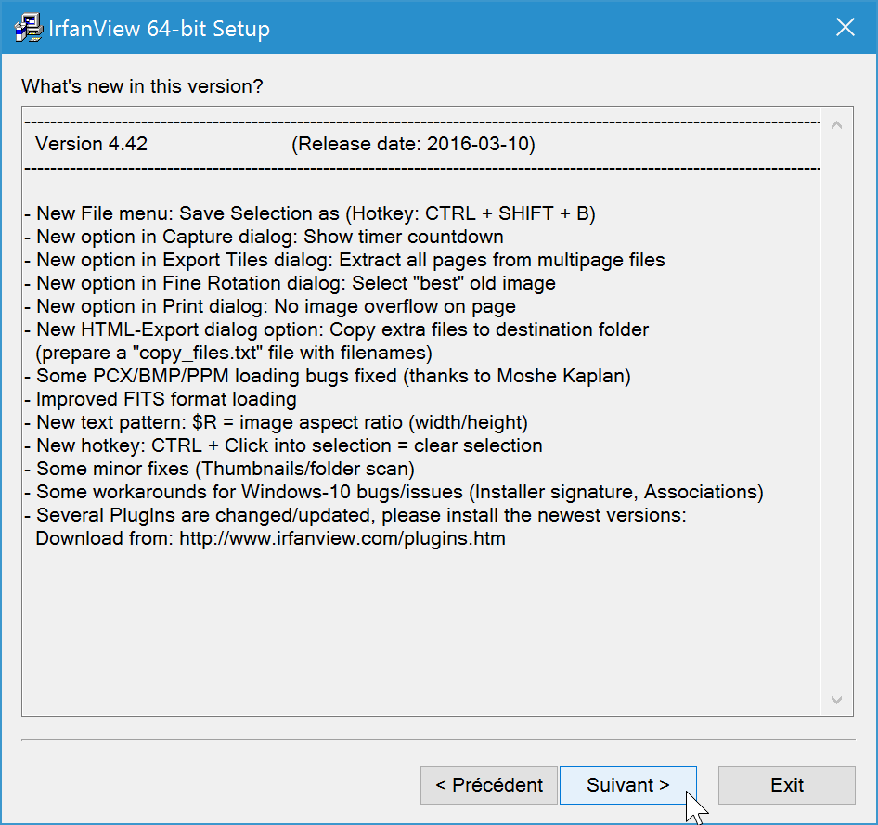Viewport: 878px width, 825px height.
Task: Click the 'Fine Rotation dialog' changelog line
Action: (291, 283)
